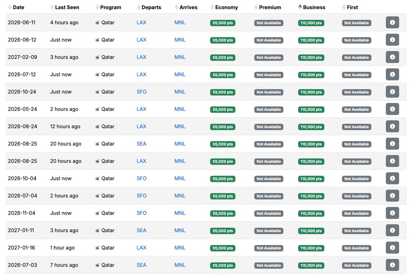Select date cell 2026-07-04
Viewport: 419px width, 275px height.
coord(22,196)
